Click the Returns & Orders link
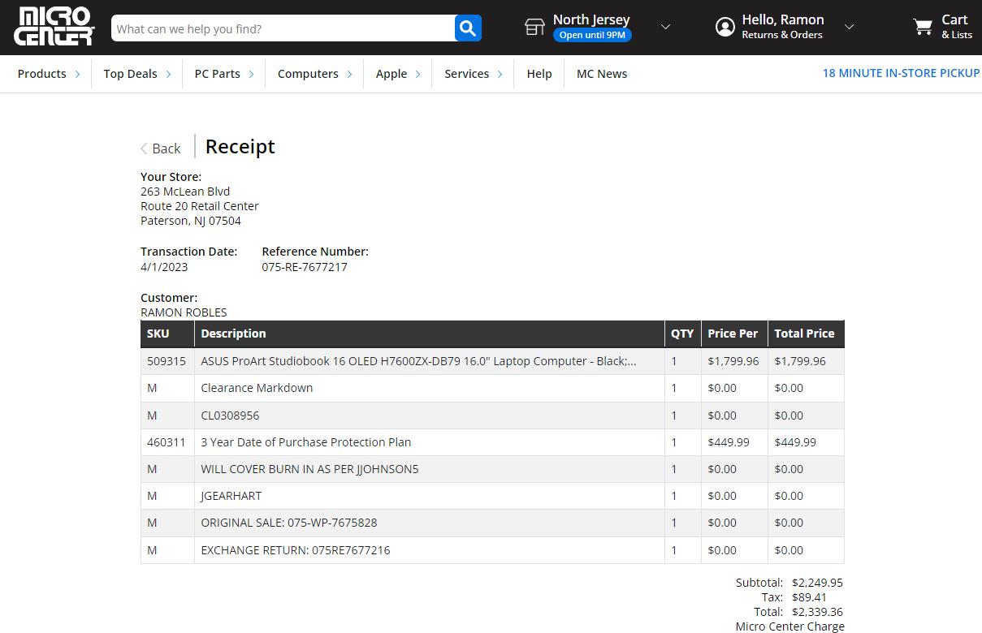The width and height of the screenshot is (982, 633). [x=782, y=35]
